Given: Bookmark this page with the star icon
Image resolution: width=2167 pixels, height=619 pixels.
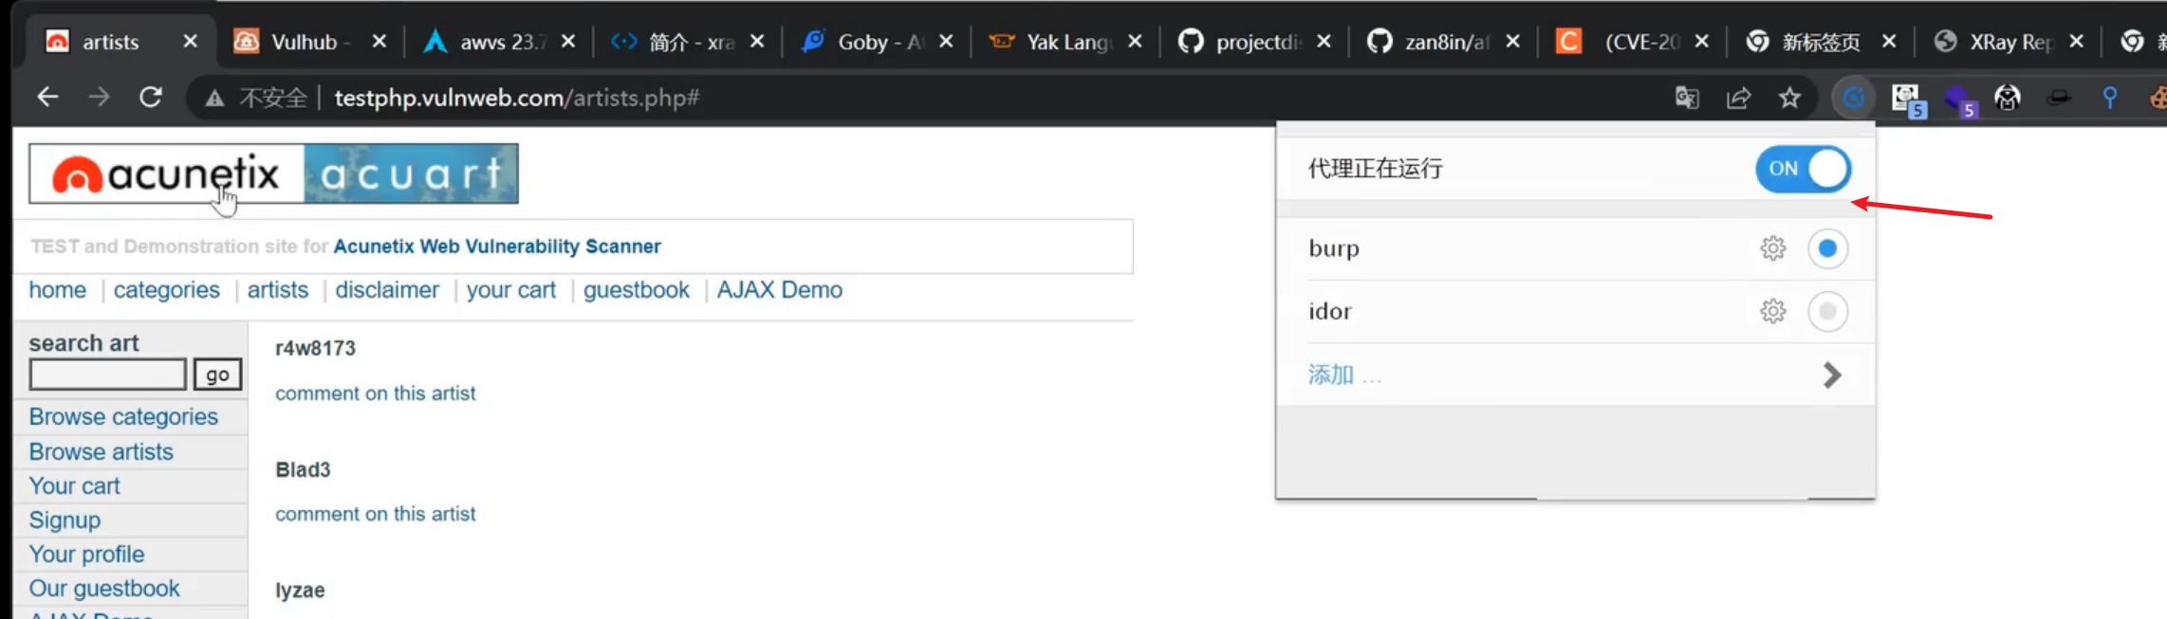Looking at the screenshot, I should click(x=1789, y=98).
